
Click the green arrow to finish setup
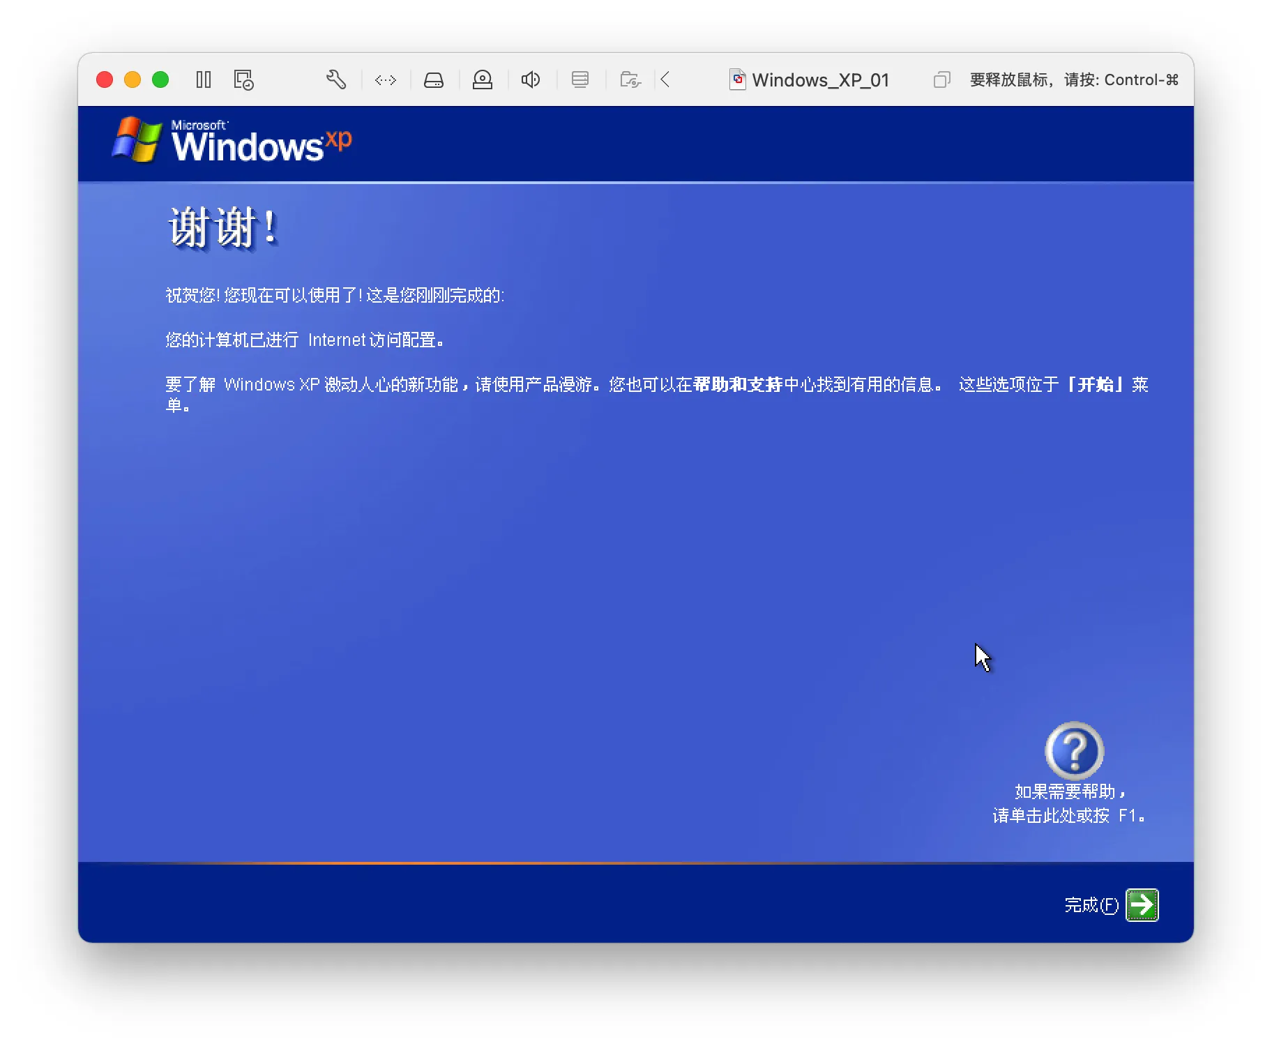pos(1142,905)
